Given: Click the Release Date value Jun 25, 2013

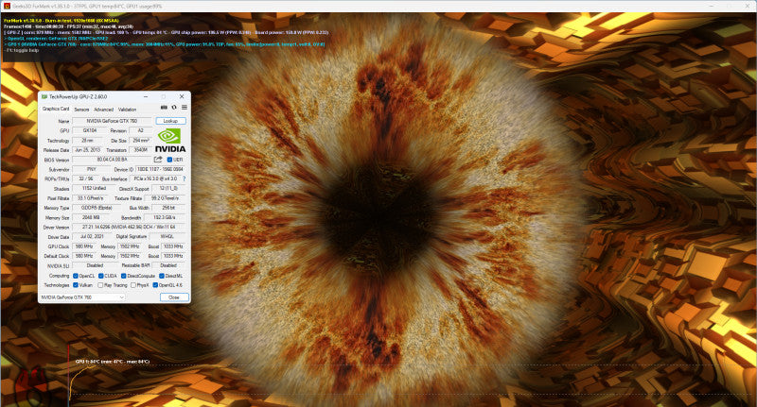Looking at the screenshot, I should pos(87,150).
